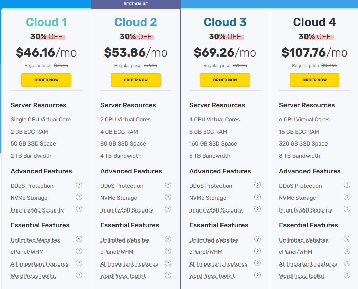Screen dimensions: 358x289
Task: Order the Cloud 3 plan
Action: click(x=225, y=80)
